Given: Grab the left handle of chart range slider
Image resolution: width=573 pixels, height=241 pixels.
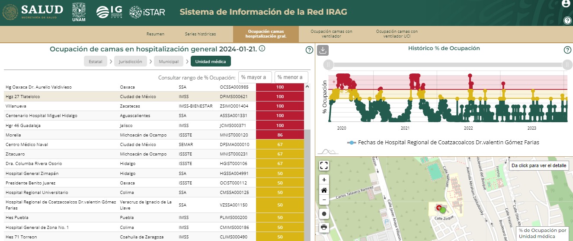Looking at the screenshot, I should pyautogui.click(x=329, y=65).
